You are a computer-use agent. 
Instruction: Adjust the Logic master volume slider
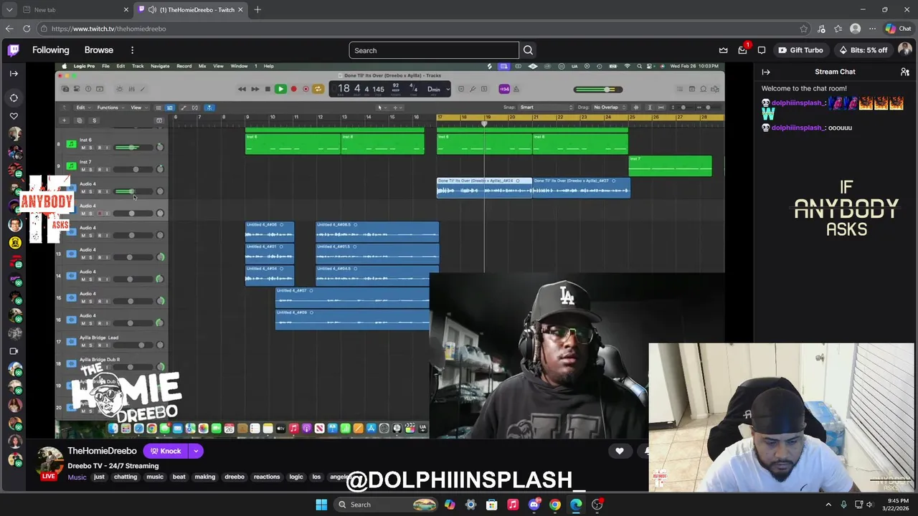pos(599,90)
